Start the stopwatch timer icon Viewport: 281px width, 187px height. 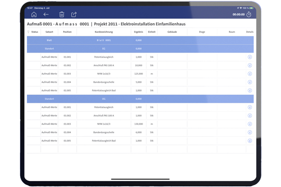tap(249, 15)
